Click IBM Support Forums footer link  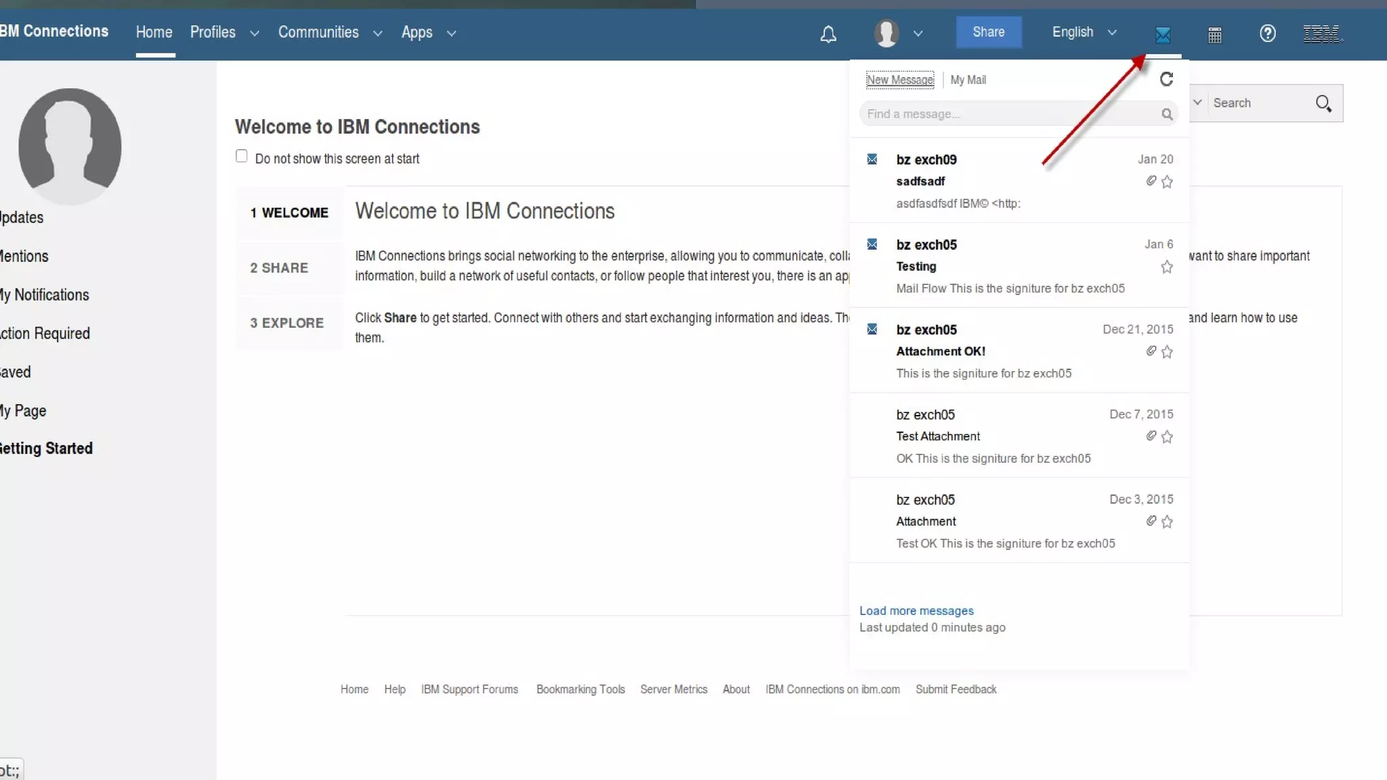[x=469, y=689]
